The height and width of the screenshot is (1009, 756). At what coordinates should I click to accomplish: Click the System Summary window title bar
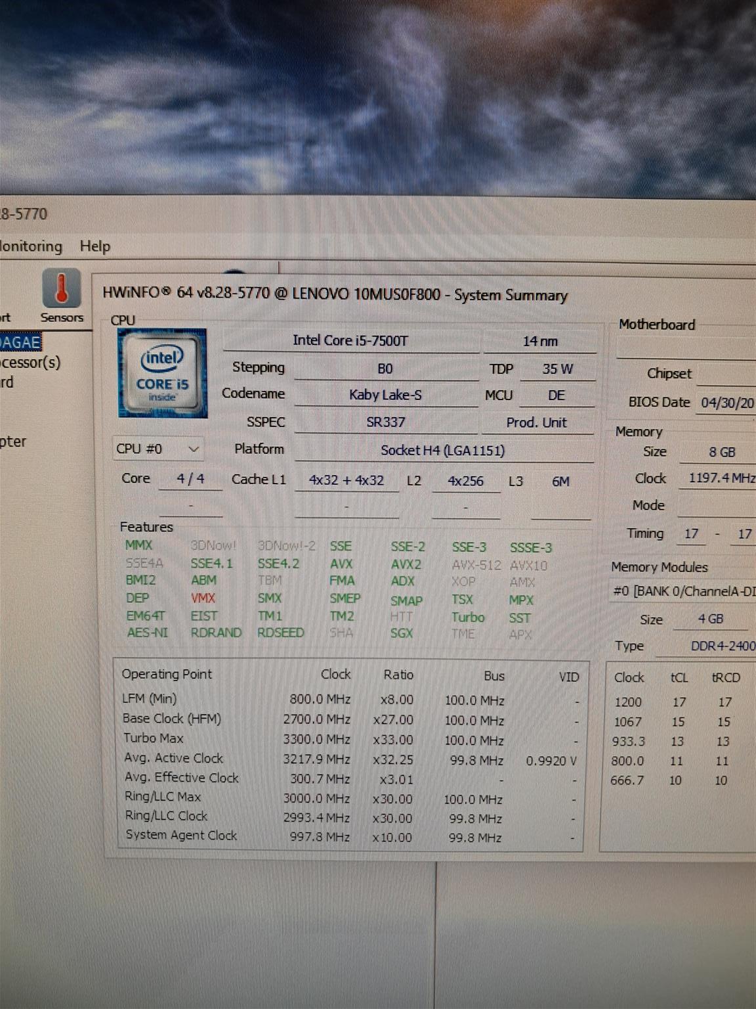pyautogui.click(x=335, y=294)
